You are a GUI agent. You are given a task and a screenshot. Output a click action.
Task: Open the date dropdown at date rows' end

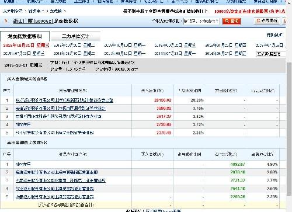pyautogui.click(x=271, y=54)
